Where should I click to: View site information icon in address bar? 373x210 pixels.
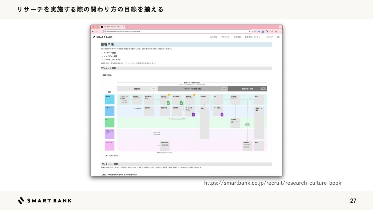105,31
